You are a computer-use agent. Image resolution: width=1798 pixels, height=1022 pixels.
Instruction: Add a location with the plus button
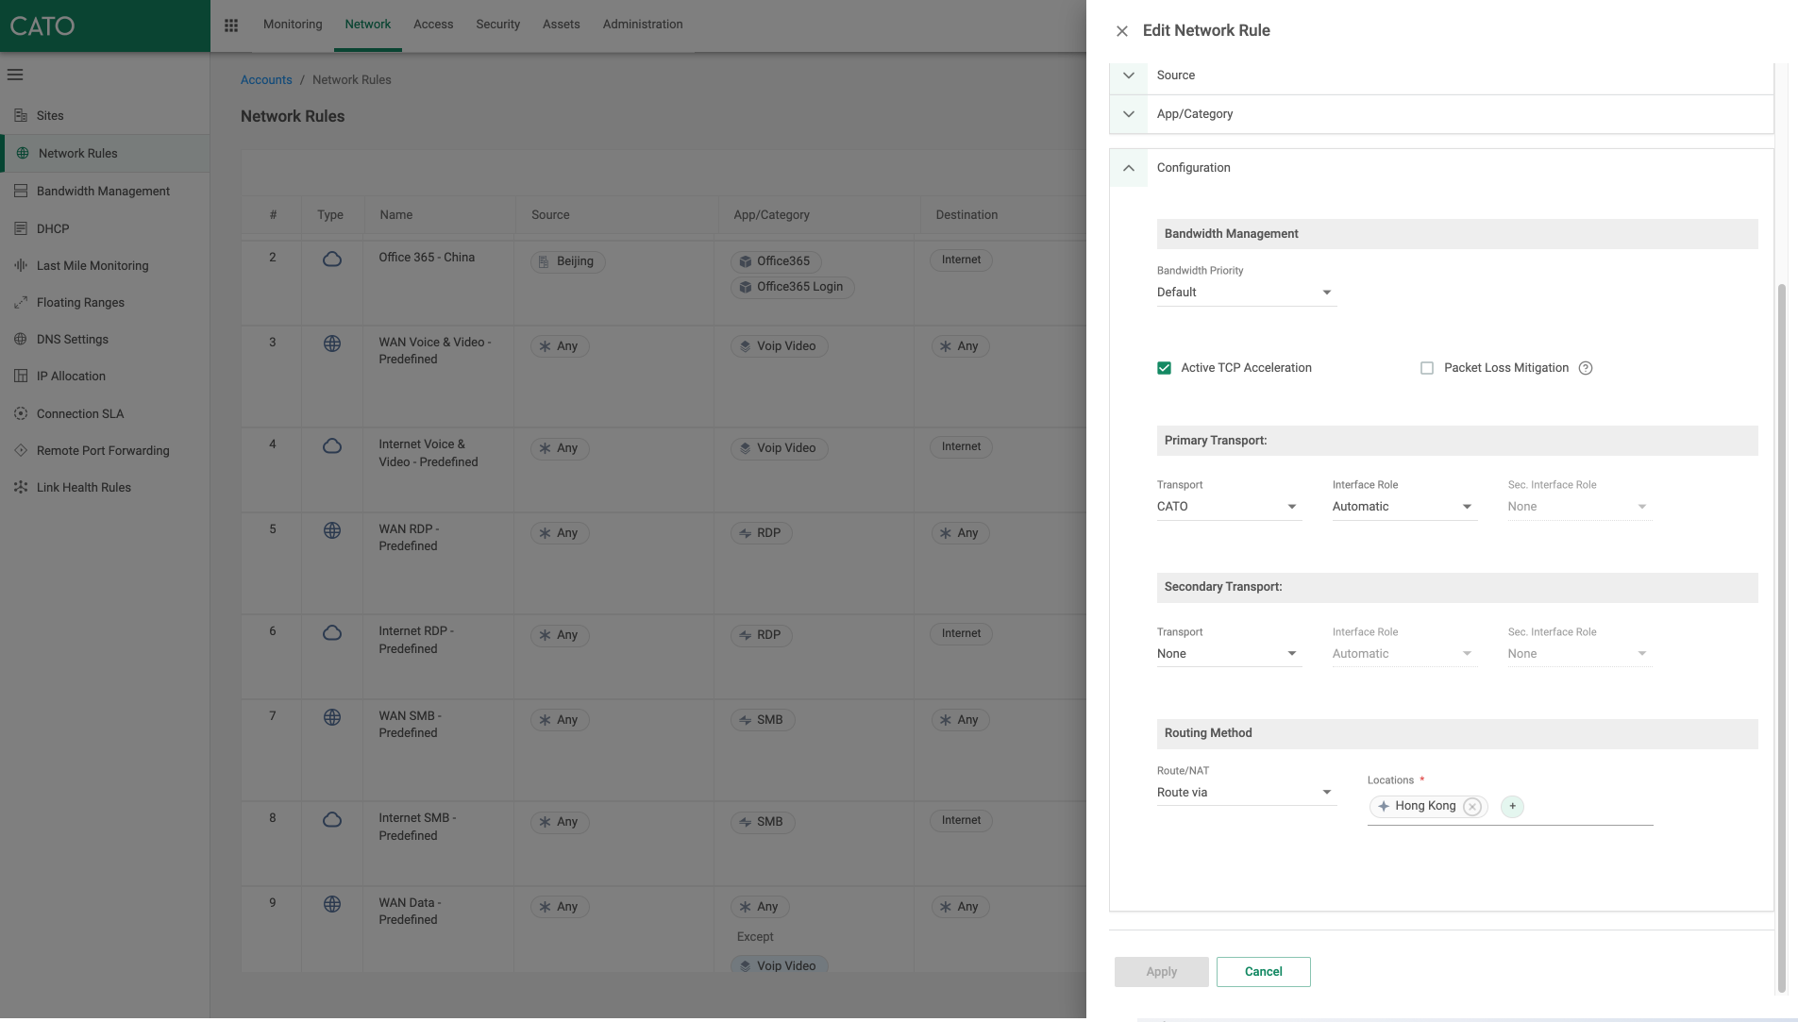coord(1511,806)
